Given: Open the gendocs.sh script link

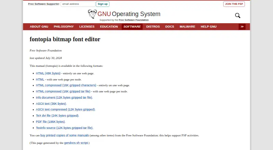Looking at the screenshot, I should [x=76, y=143].
